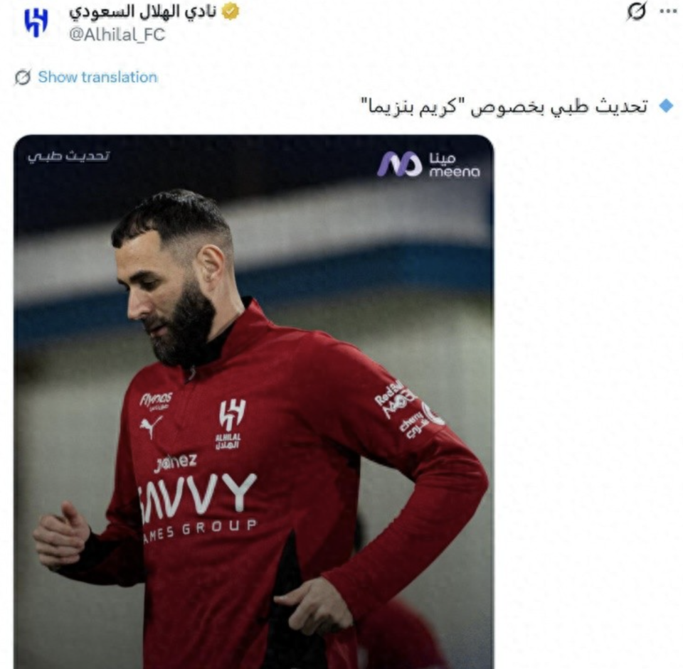Select the Arabic tweet text about Karim Benzema
The height and width of the screenshot is (669, 683).
point(504,106)
